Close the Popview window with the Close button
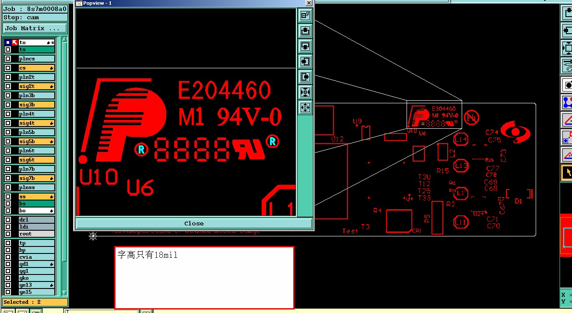 pyautogui.click(x=194, y=223)
